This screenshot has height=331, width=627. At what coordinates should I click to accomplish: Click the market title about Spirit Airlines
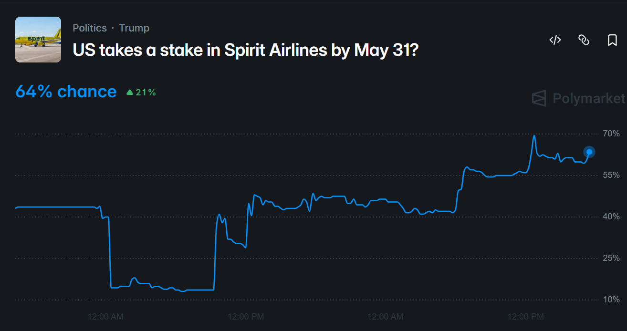pos(245,50)
